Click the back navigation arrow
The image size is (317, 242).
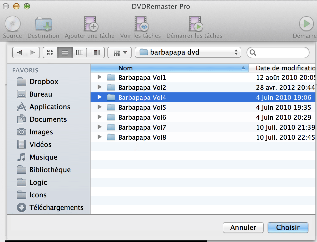(x=19, y=52)
